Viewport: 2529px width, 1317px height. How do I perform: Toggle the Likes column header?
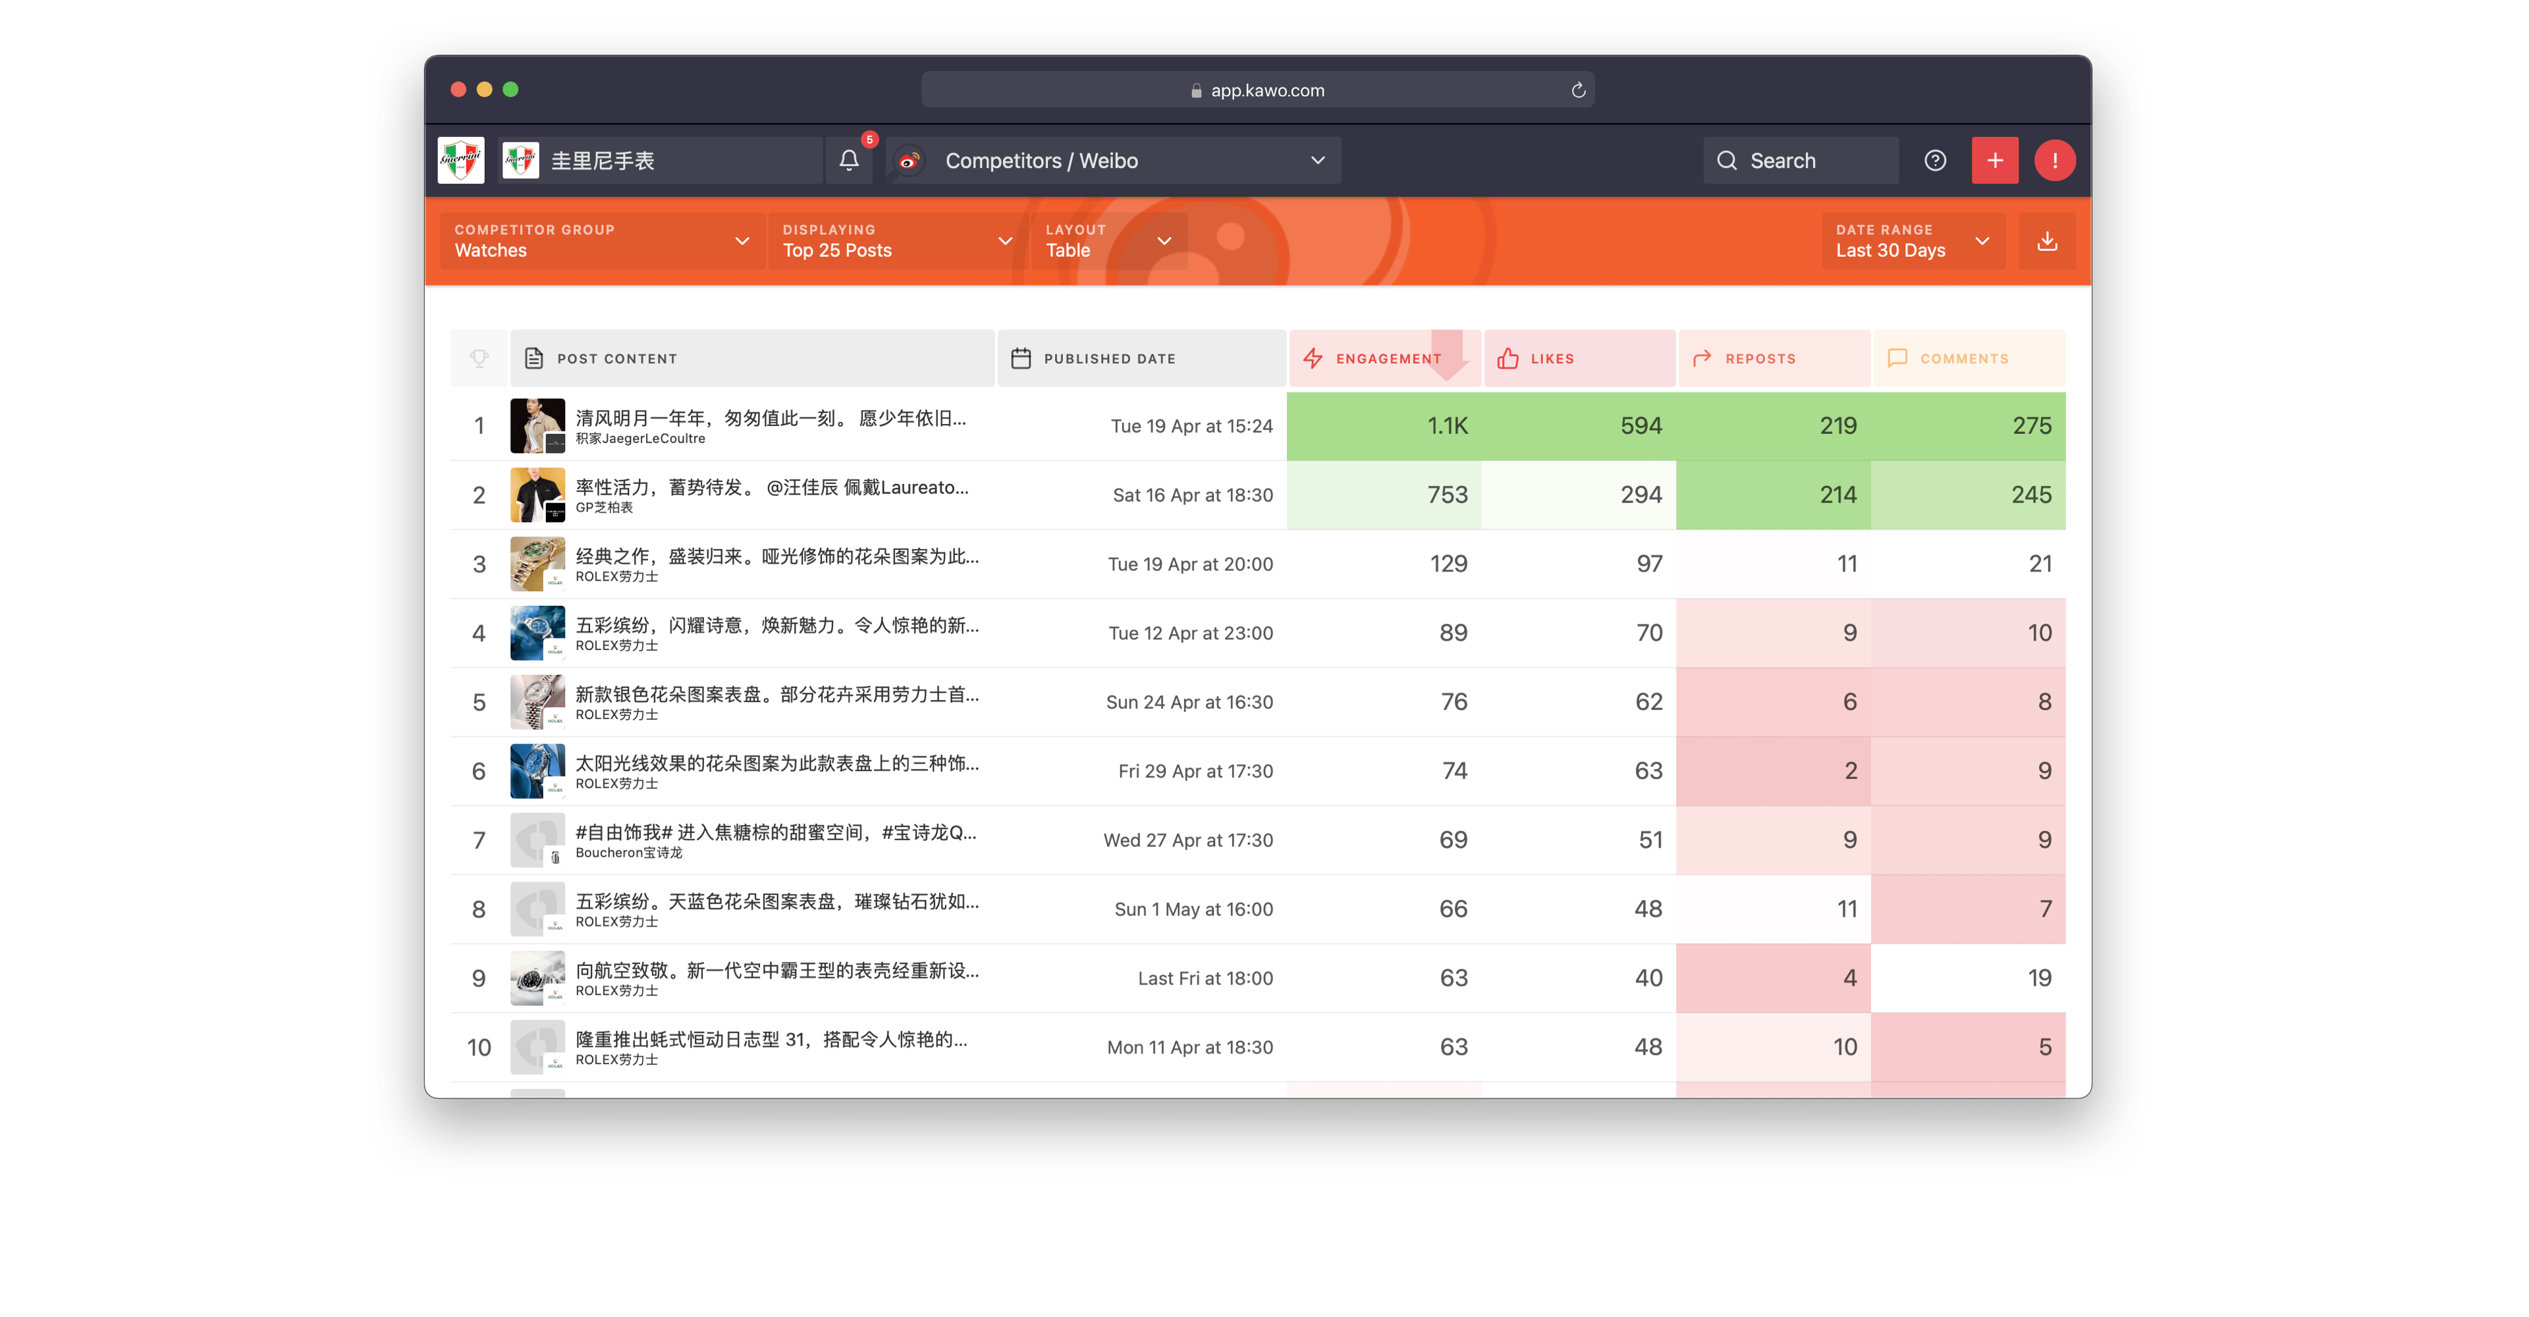1572,358
